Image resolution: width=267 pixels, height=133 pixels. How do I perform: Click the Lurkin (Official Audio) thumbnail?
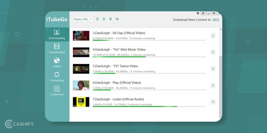click(81, 102)
